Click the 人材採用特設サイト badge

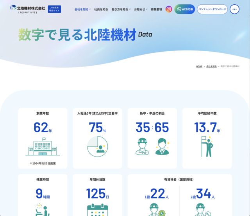(54, 9)
